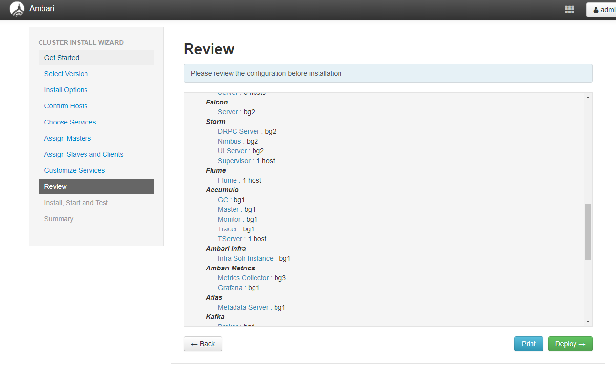The height and width of the screenshot is (373, 616).
Task: Go to the Assign Masters step
Action: pyautogui.click(x=67, y=138)
